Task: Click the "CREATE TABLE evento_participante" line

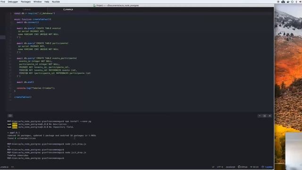Action: [47, 58]
